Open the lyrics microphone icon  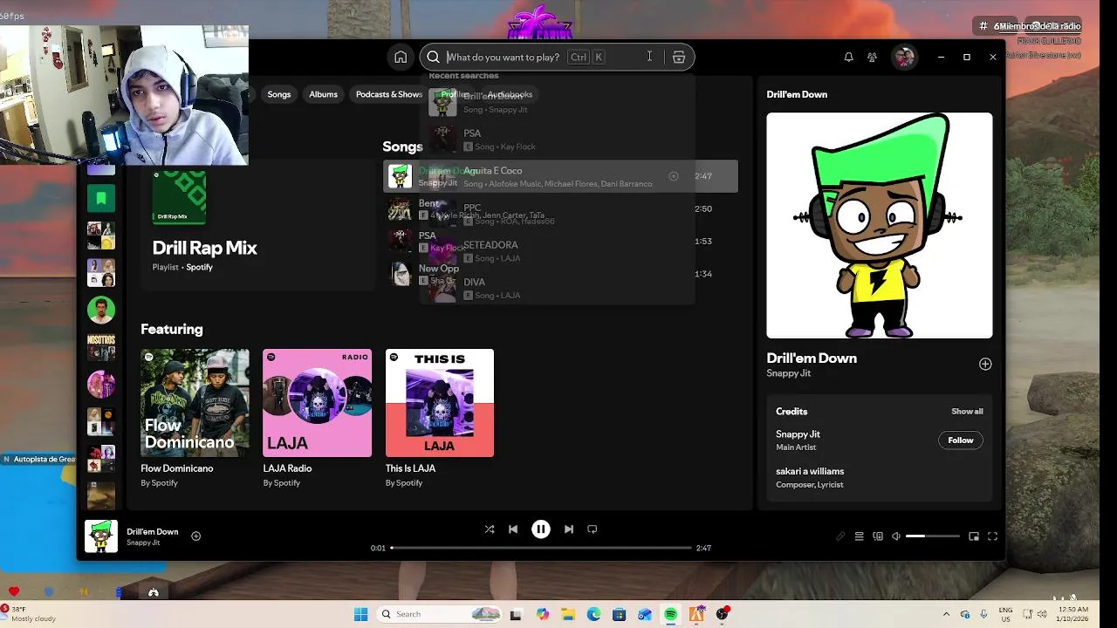coord(840,536)
